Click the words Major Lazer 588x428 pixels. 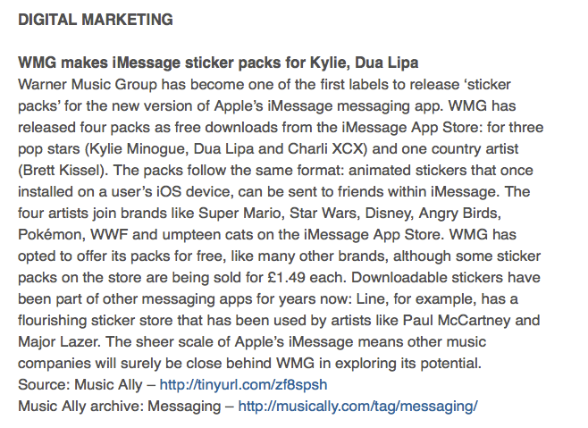(x=59, y=341)
